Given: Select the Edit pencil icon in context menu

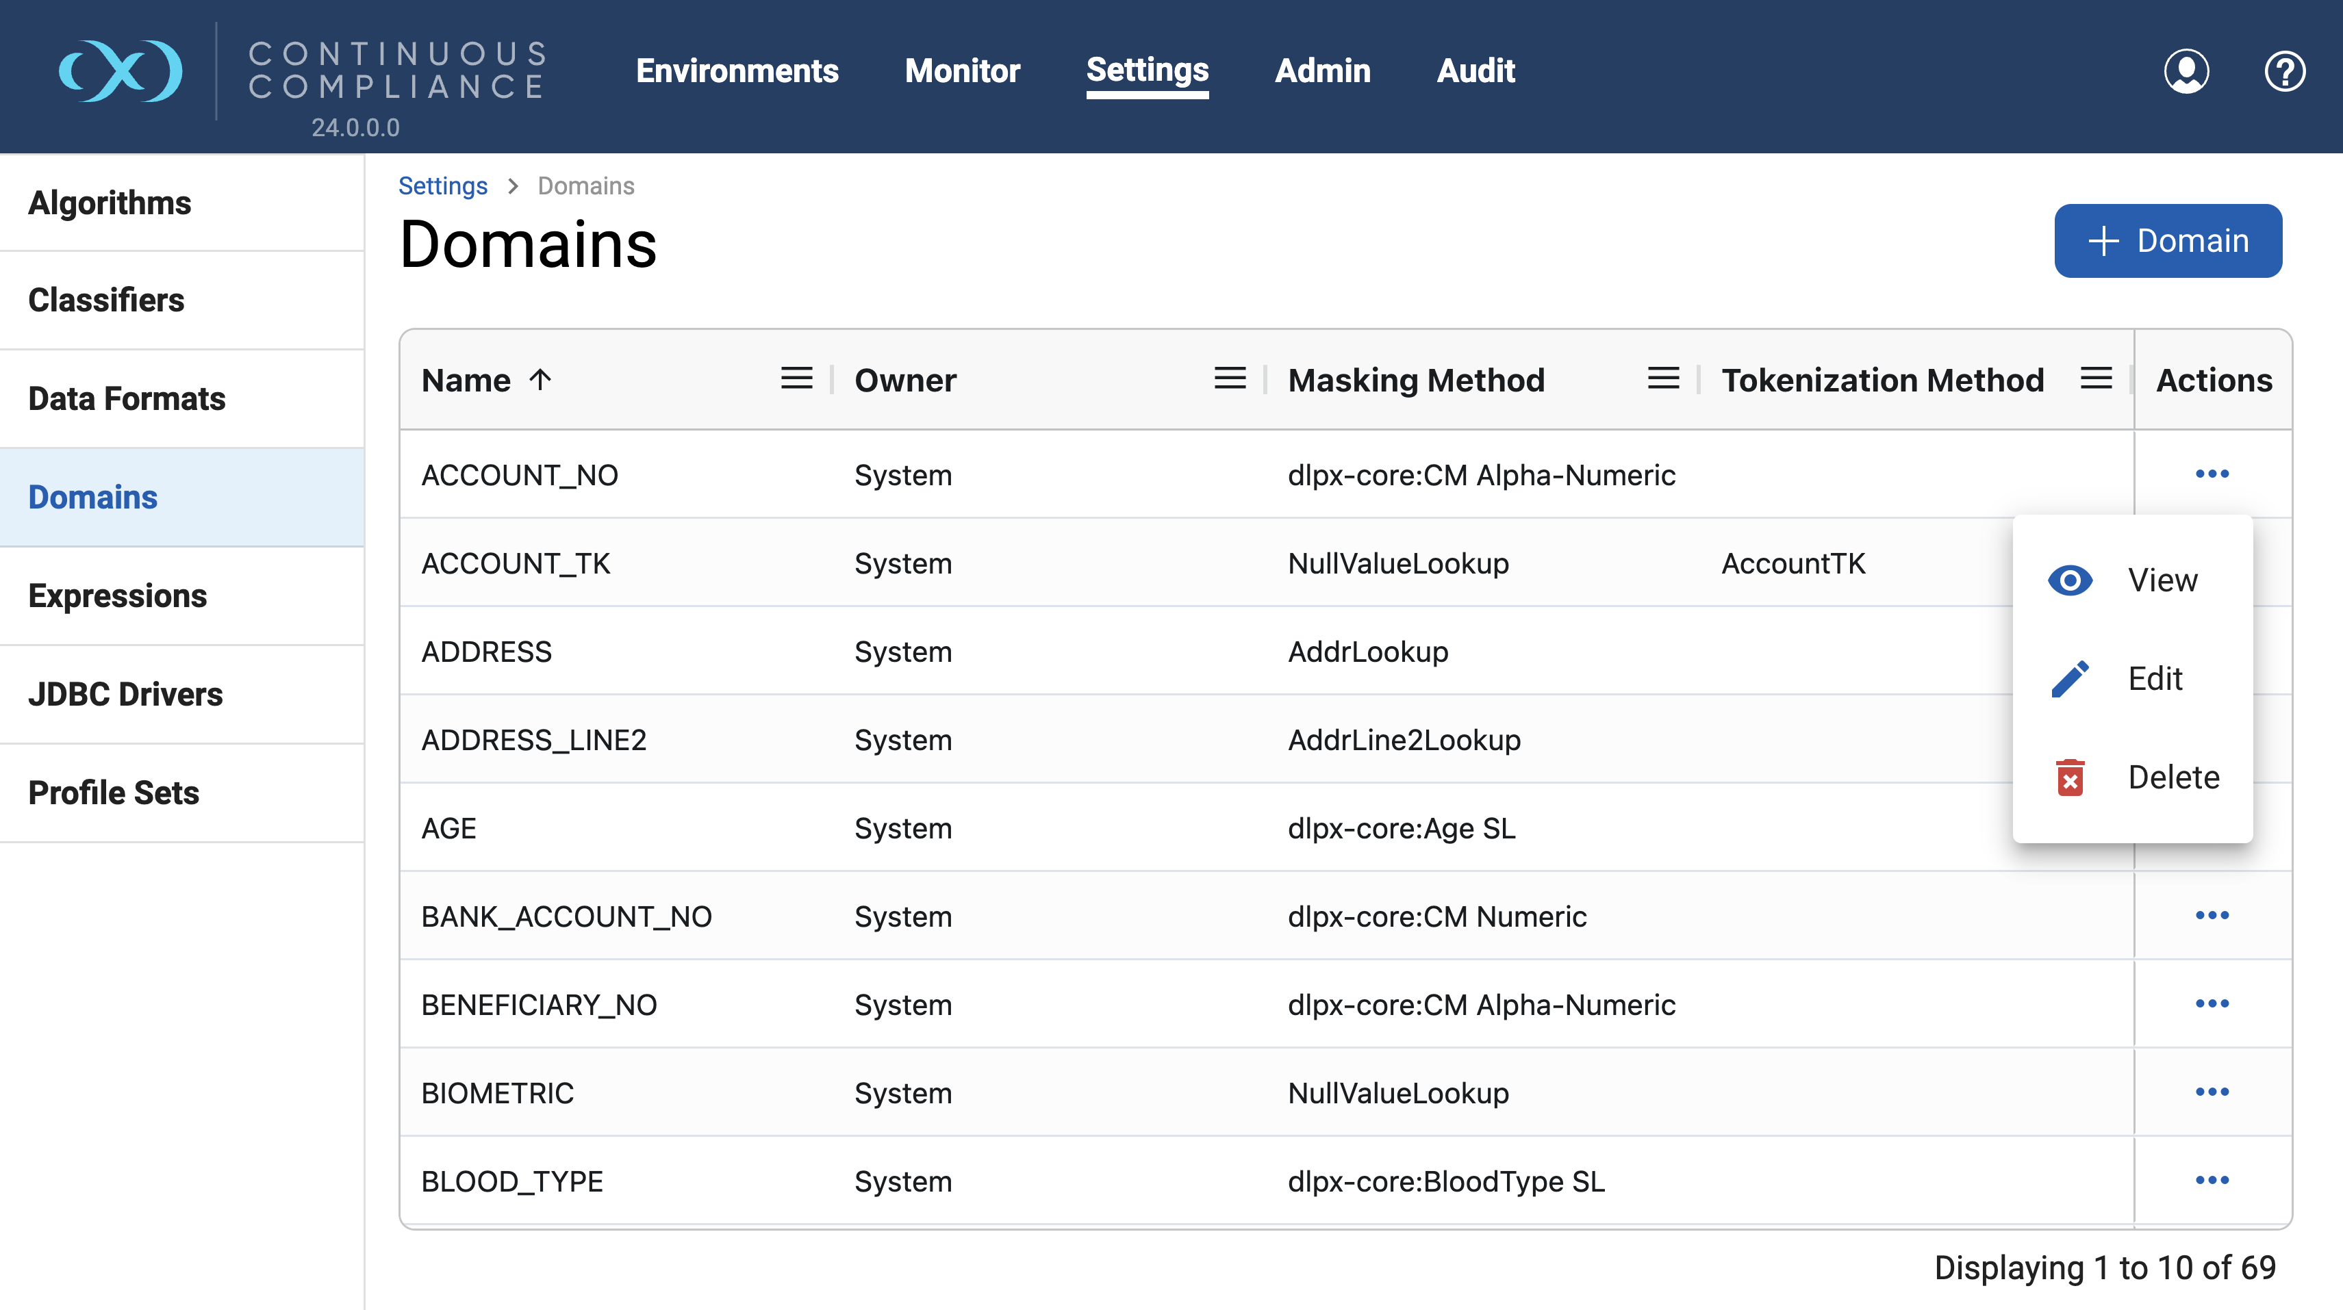Looking at the screenshot, I should (2071, 678).
